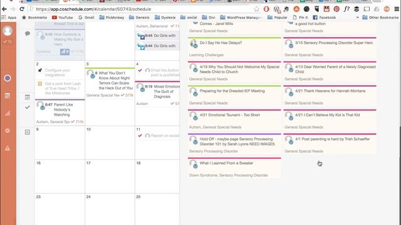Click the Buffer stack extension icon
The height and width of the screenshot is (225, 401).
tap(357, 9)
